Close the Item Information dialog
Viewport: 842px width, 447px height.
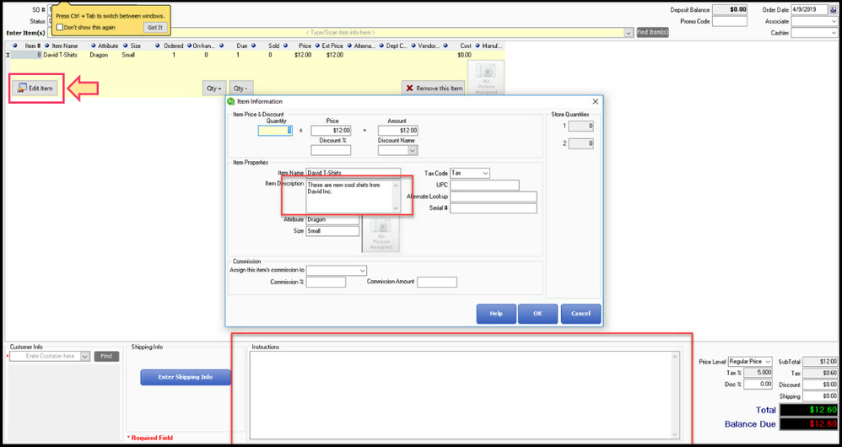(595, 101)
